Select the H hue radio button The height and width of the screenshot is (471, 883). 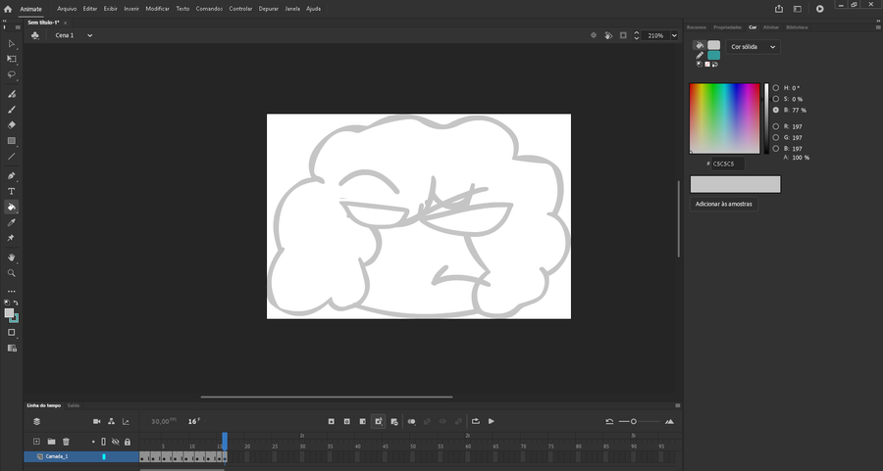775,88
